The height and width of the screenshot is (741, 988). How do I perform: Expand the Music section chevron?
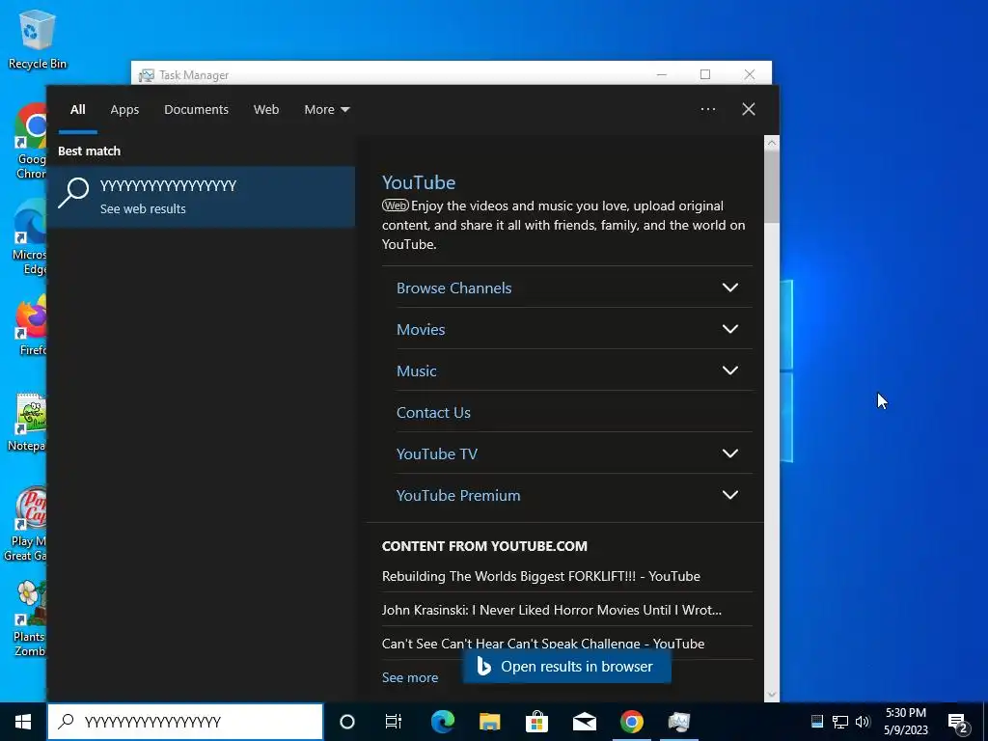(x=729, y=370)
